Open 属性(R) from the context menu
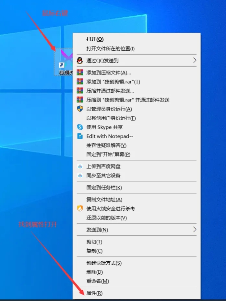The height and width of the screenshot is (301, 226). click(x=94, y=293)
